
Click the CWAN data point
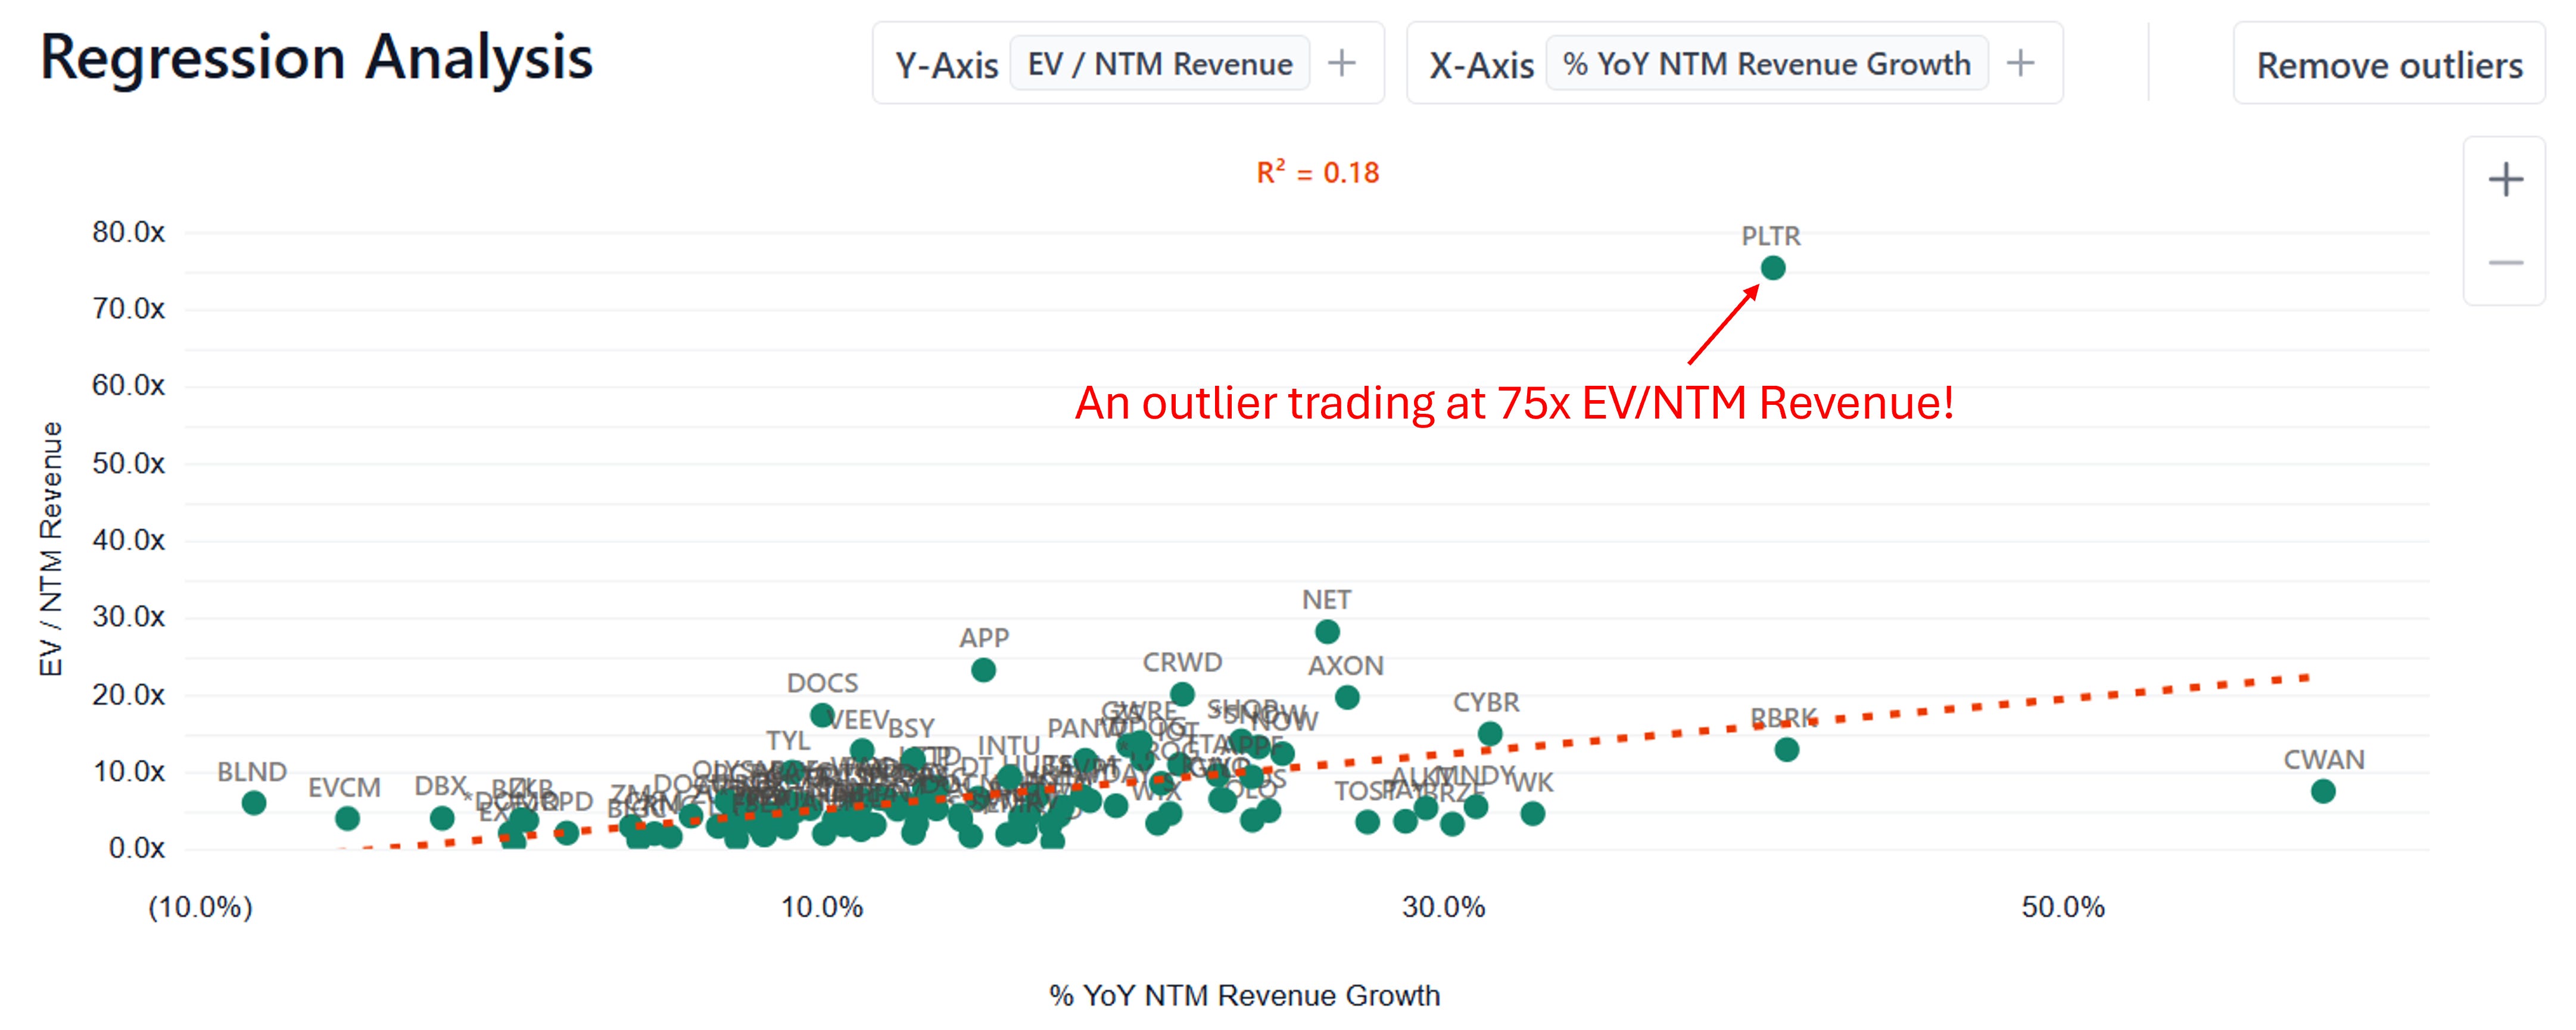pos(2323,792)
